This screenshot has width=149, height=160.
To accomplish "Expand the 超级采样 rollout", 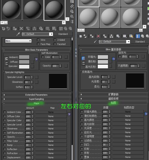I will (x=114, y=99).
